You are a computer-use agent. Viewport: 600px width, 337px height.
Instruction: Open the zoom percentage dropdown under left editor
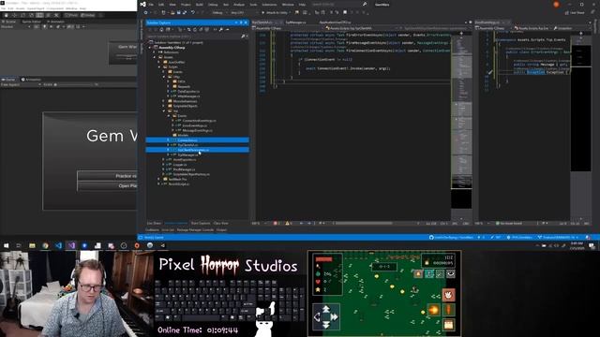click(x=259, y=223)
